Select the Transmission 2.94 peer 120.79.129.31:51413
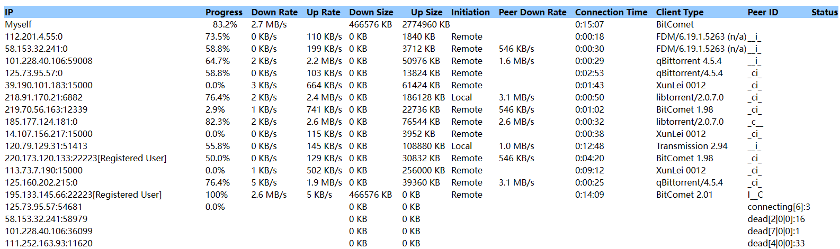This screenshot has width=840, height=249. click(x=46, y=146)
